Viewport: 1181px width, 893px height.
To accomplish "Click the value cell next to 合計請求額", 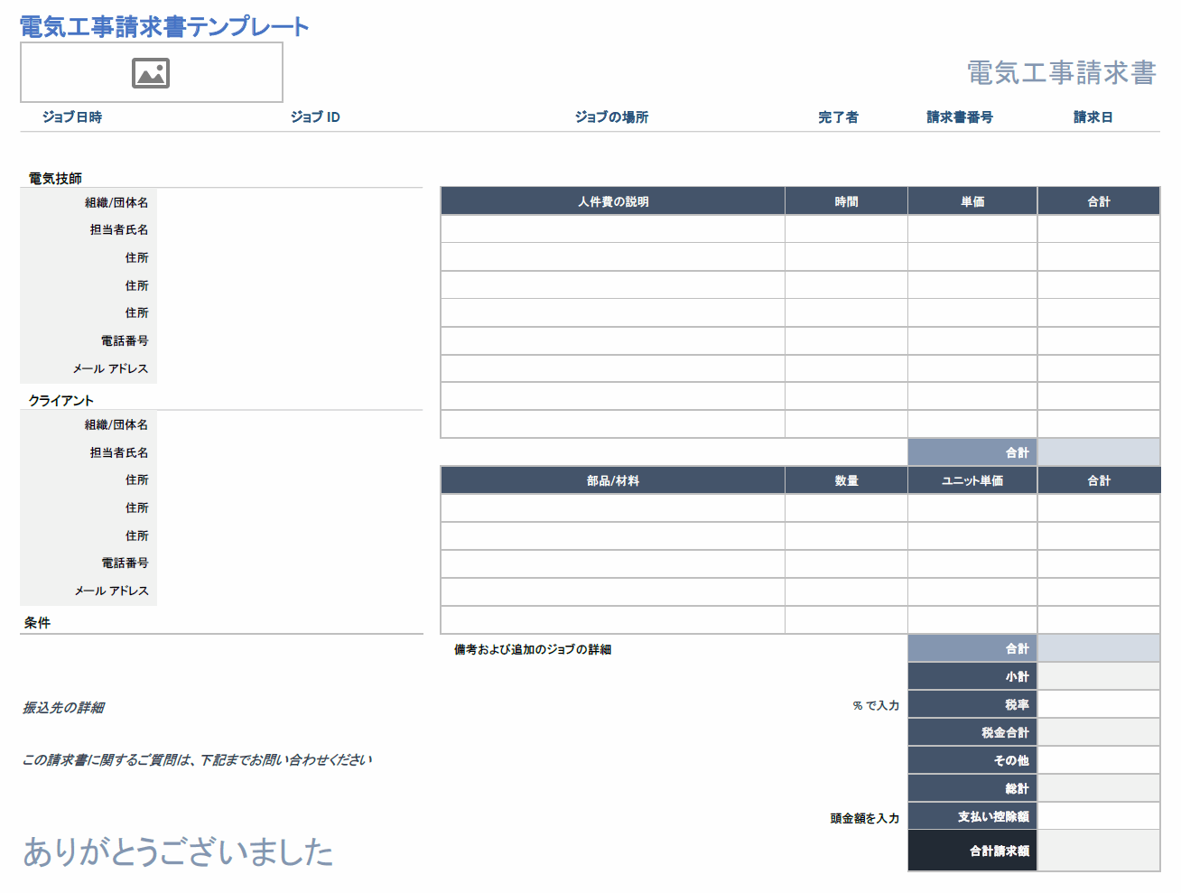I will point(1099,851).
